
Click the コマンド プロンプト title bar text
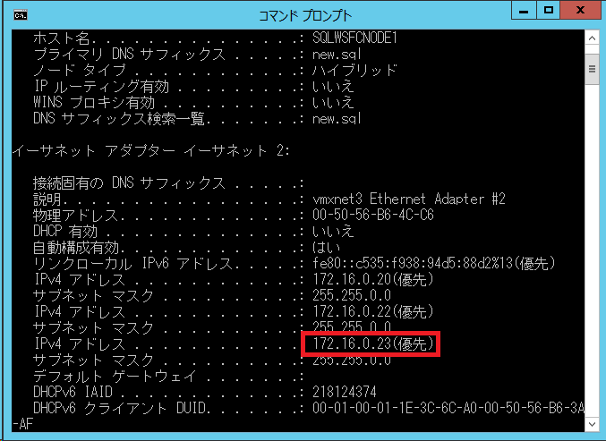[305, 16]
